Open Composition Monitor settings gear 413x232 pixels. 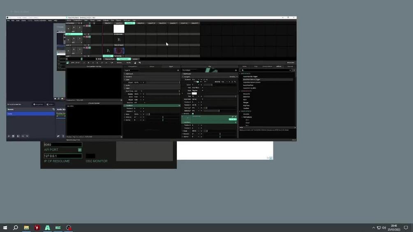tap(121, 100)
